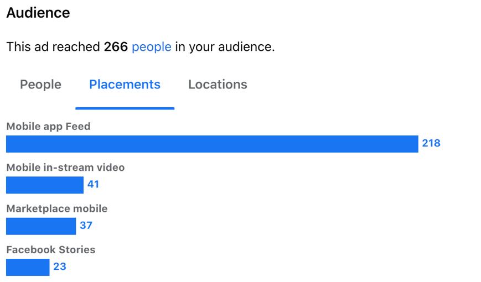
Task: Click the bold 266 reach number
Action: pyautogui.click(x=116, y=47)
